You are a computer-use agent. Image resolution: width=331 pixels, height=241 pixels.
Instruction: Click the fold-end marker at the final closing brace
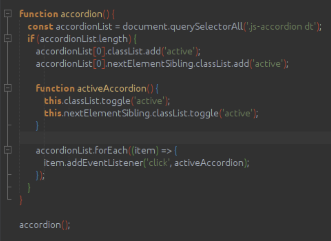[x=7, y=200]
